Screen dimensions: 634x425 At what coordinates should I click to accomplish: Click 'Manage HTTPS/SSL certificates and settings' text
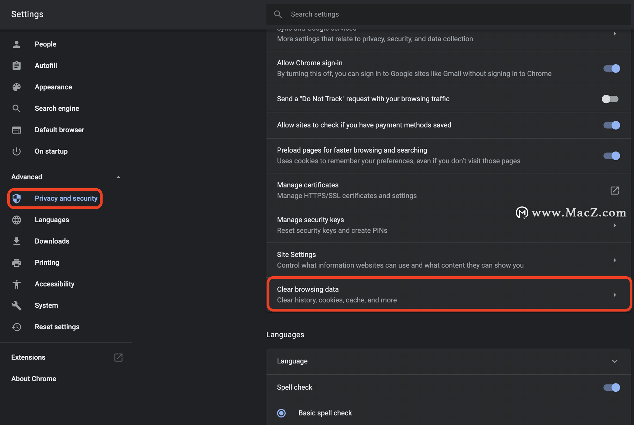pos(347,196)
